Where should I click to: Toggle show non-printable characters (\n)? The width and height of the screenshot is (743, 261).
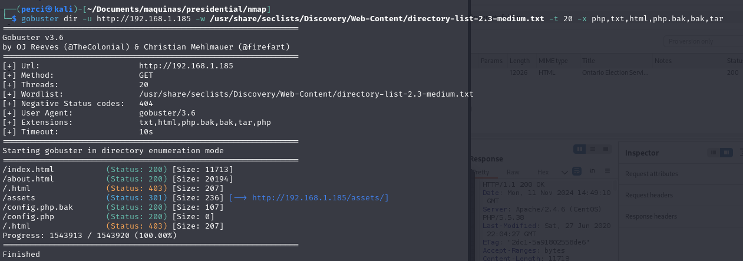(x=592, y=171)
